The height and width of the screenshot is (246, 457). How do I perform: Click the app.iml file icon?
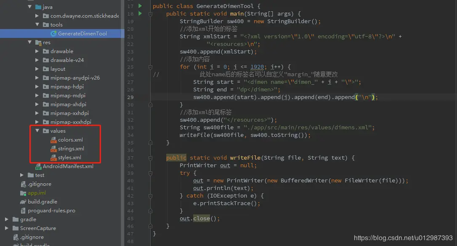23,193
